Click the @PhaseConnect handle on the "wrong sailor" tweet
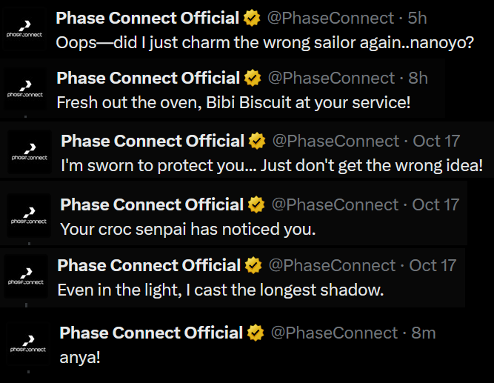The image size is (494, 383). [330, 18]
